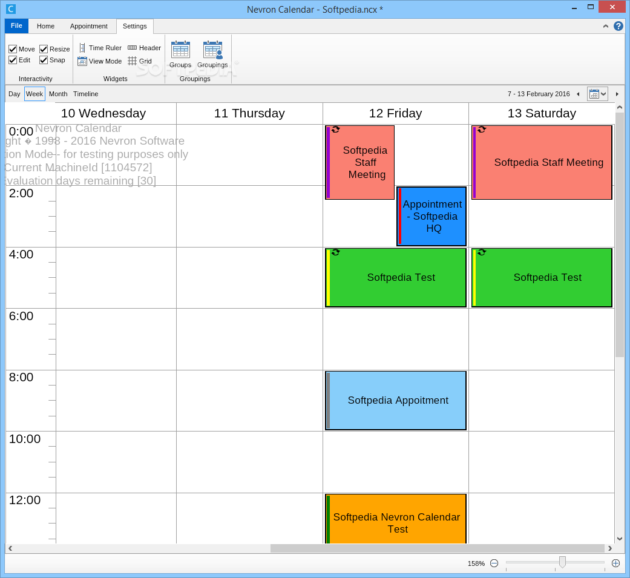Viewport: 630px width, 578px height.
Task: Click the scroll down arrow
Action: click(x=619, y=539)
